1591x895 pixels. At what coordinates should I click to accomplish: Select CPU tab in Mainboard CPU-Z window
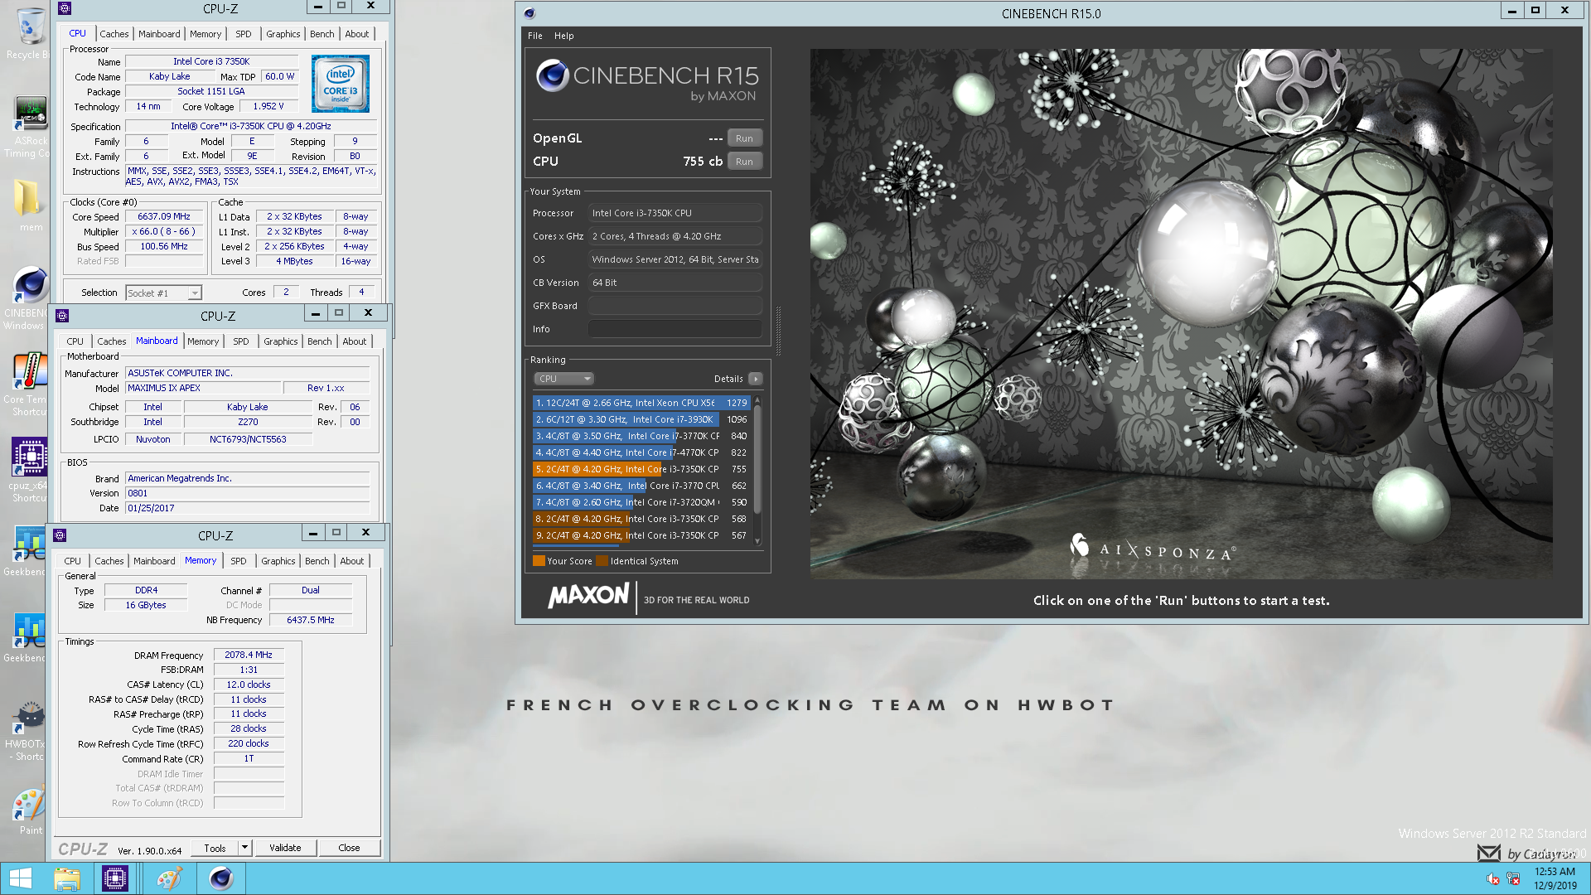pyautogui.click(x=75, y=341)
